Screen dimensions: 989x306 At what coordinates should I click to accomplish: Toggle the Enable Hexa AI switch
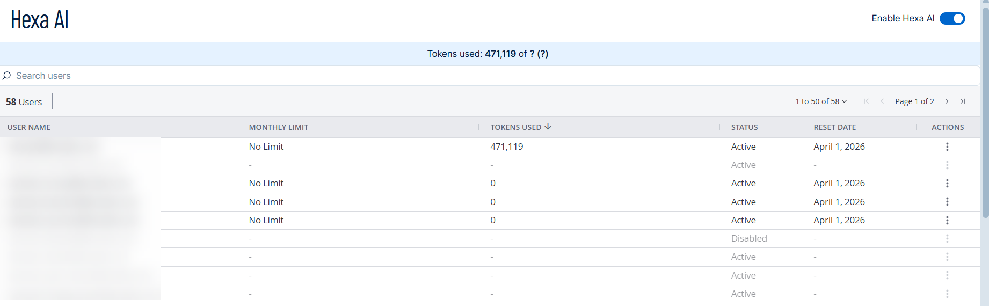click(952, 19)
